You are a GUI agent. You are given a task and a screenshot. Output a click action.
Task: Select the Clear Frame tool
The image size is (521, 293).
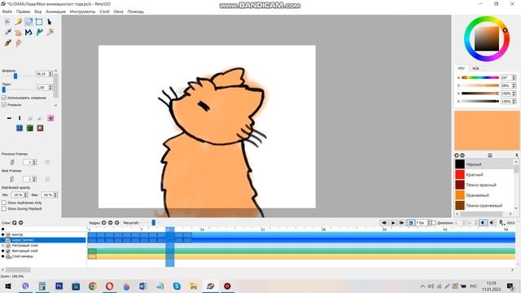(x=7, y=22)
